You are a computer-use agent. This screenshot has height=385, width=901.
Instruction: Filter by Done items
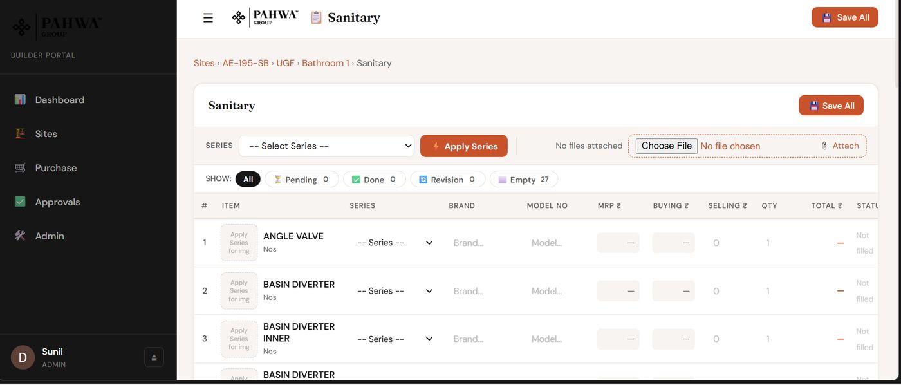(x=375, y=179)
